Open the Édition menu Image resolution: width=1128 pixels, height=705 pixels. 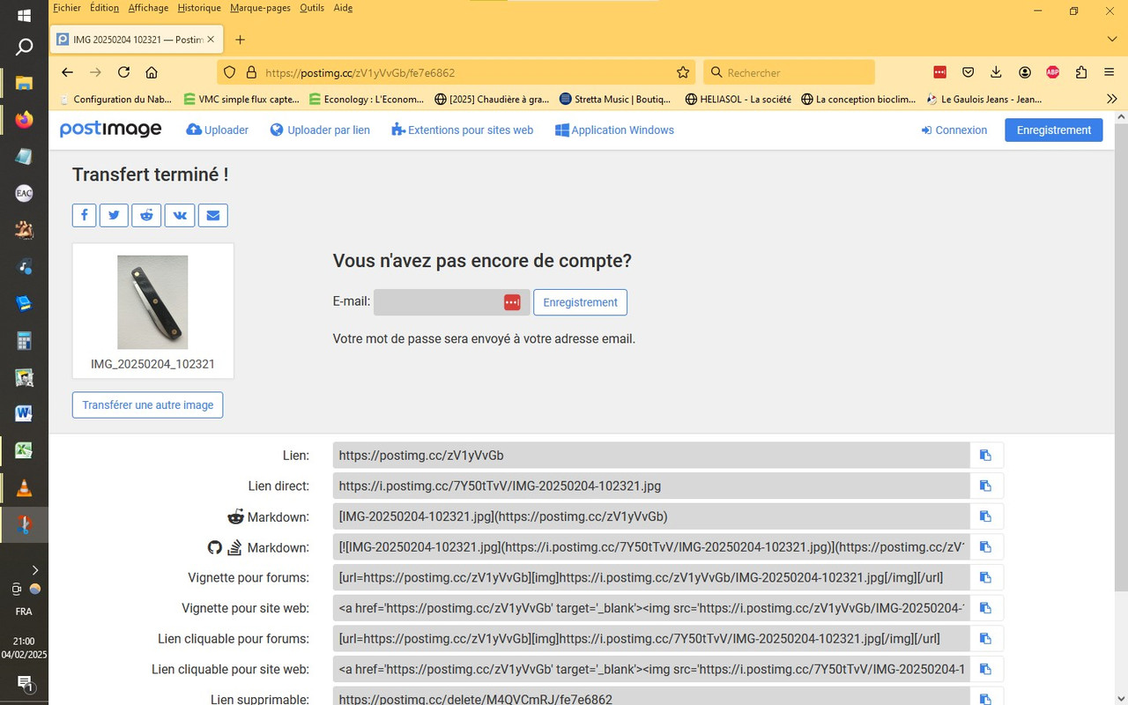[x=104, y=8]
